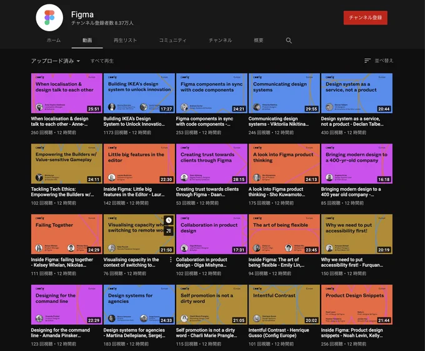Play 'Why we need to put accessibility first' thumbnail

click(x=357, y=234)
